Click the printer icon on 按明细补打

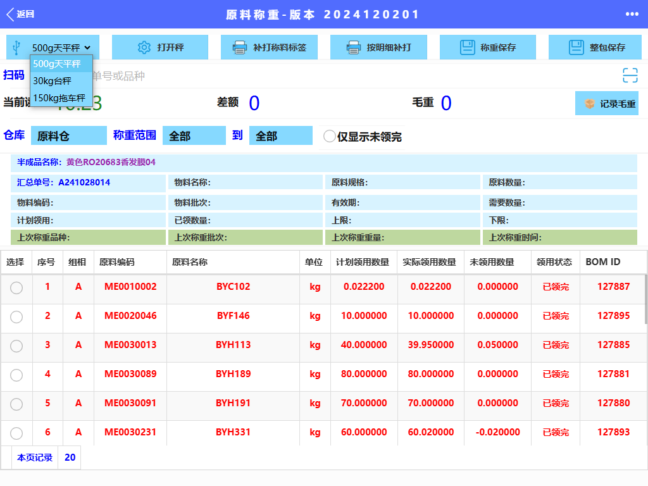(354, 47)
